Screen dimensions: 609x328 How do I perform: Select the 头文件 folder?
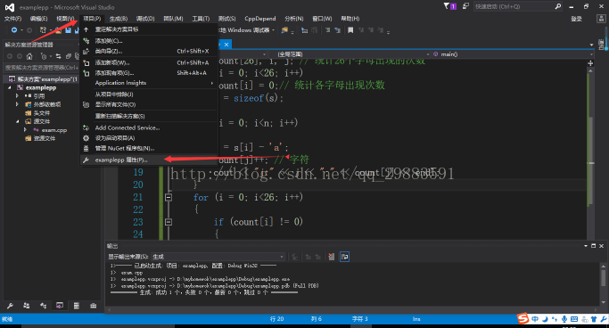(x=42, y=113)
